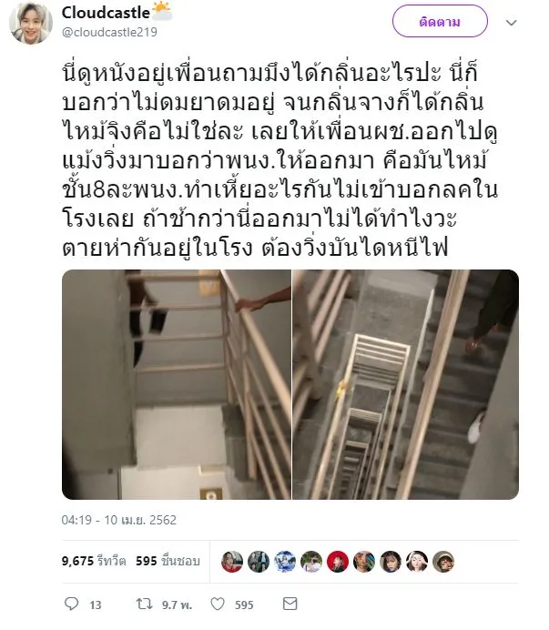Click last liker avatar in row
549x630 pixels.
coord(443,562)
